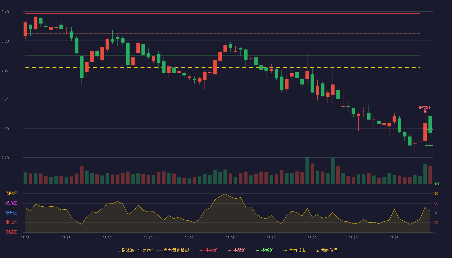Click the 03-30 date label

107,238
